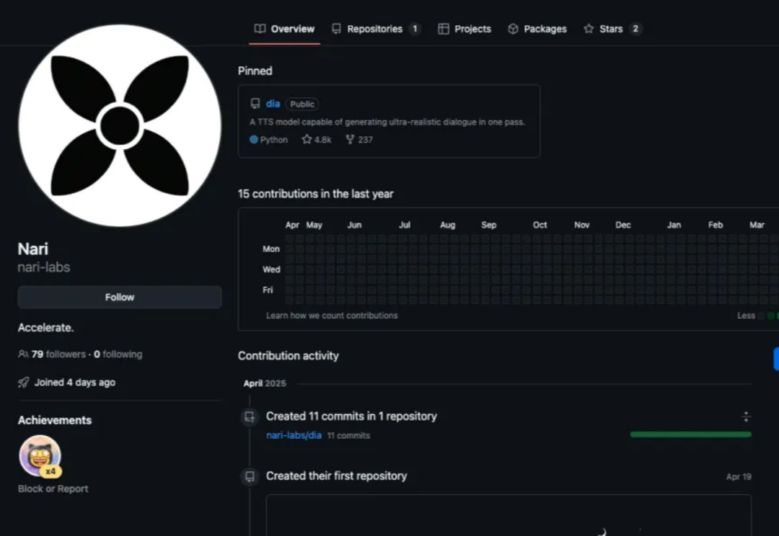Screen dimensions: 779x536
Task: Open the Nari profile avatar image
Action: tap(120, 125)
